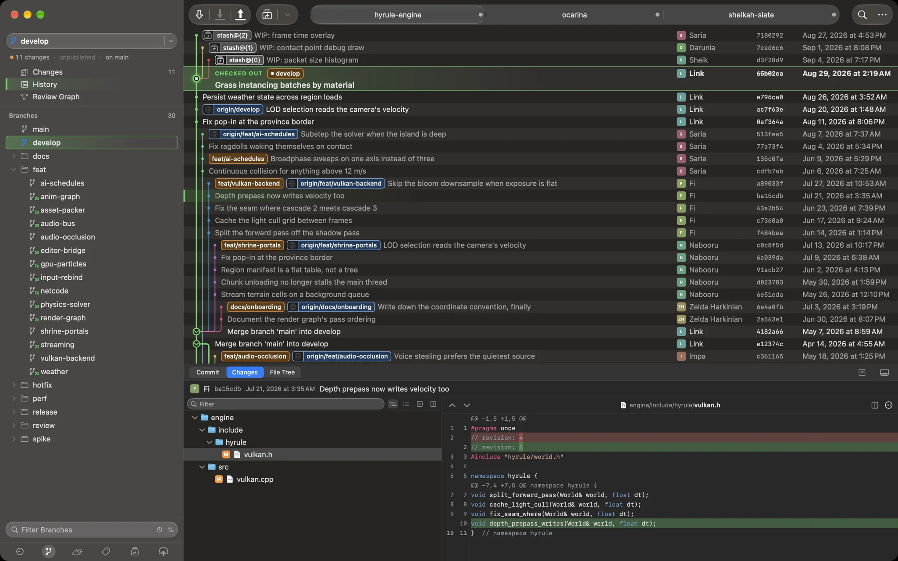Click the Pull toolbar icon
This screenshot has height=561, width=898.
click(x=220, y=14)
